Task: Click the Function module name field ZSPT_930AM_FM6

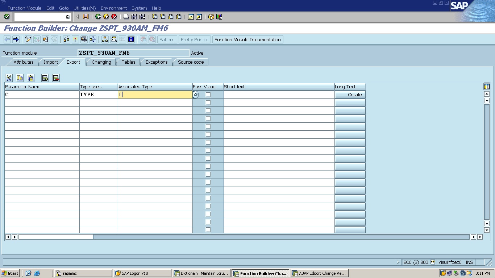Action: (x=133, y=53)
